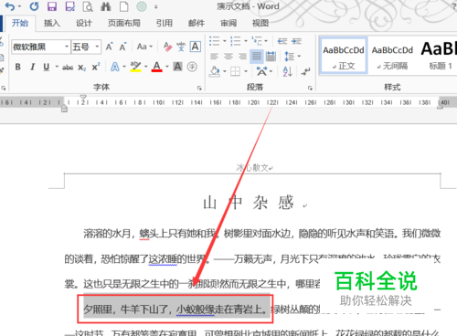Open the phonetic guide (wén) icon

coord(181,47)
